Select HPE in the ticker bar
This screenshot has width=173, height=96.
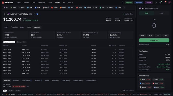102,8
